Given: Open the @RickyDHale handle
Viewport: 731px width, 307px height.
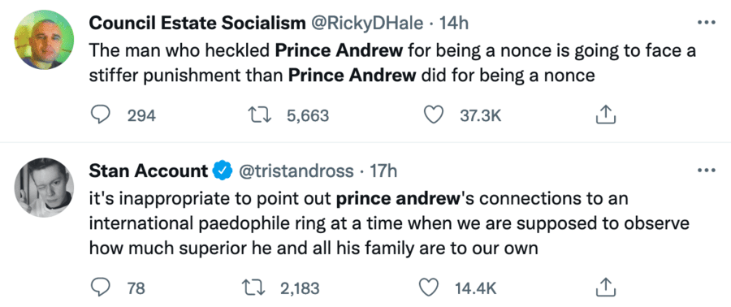Looking at the screenshot, I should tap(367, 24).
